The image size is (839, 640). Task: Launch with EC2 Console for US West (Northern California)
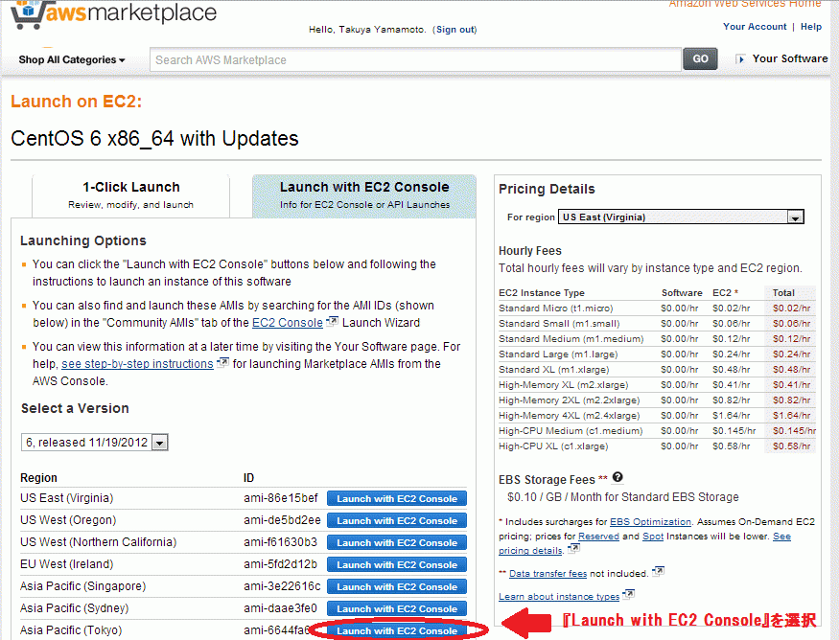pos(397,542)
